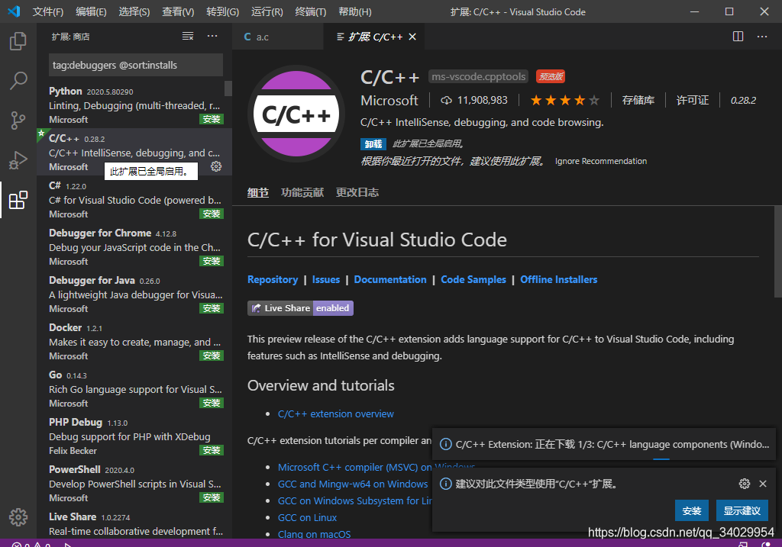Click the large C/C++ extension logo
The width and height of the screenshot is (782, 547).
click(x=296, y=114)
